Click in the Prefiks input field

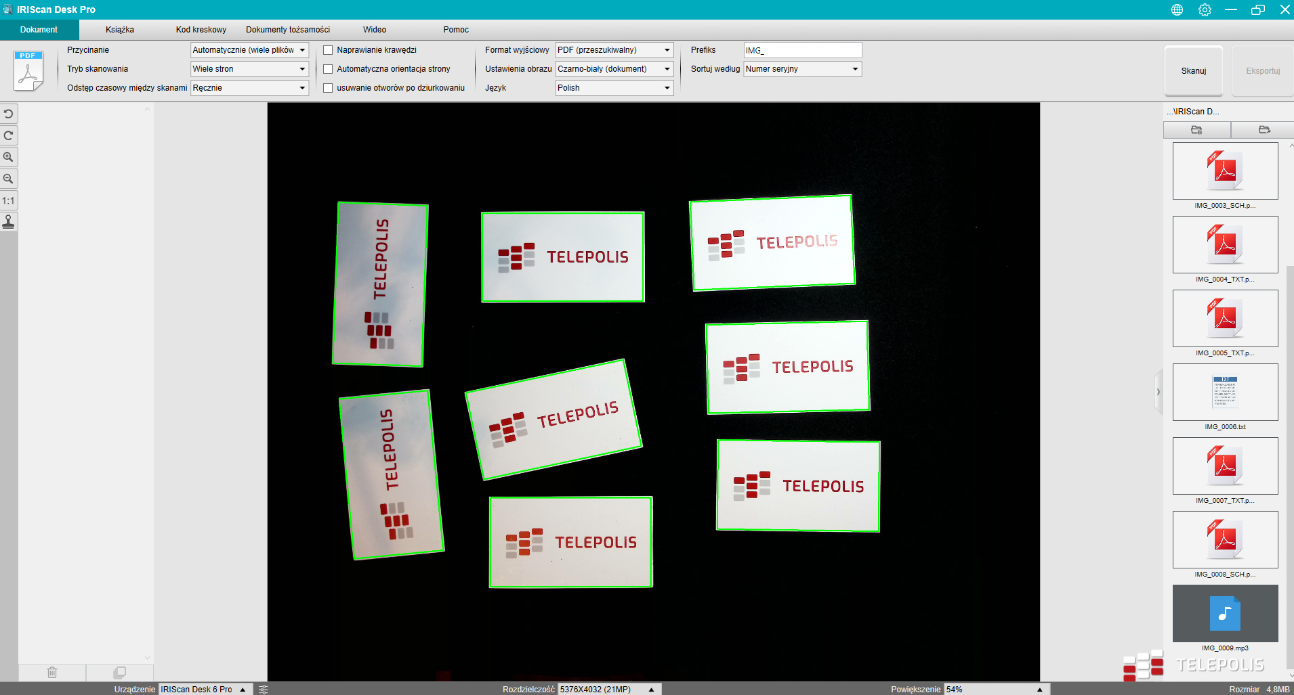(802, 50)
